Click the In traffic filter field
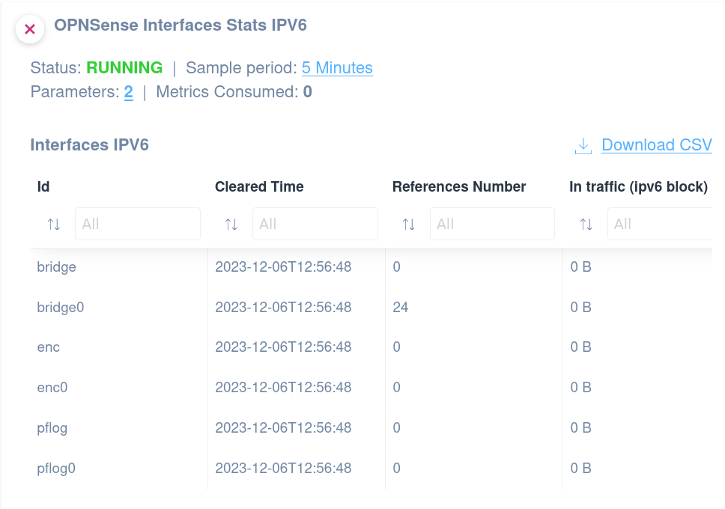725x509 pixels. tap(667, 223)
